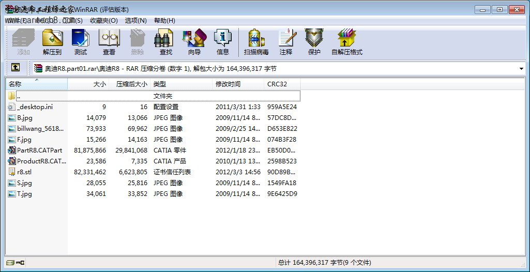Sort by the 修改时间 column header

coord(239,84)
